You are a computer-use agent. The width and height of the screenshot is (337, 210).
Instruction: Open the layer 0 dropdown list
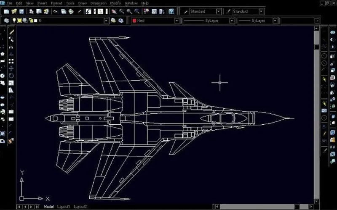[x=107, y=20]
